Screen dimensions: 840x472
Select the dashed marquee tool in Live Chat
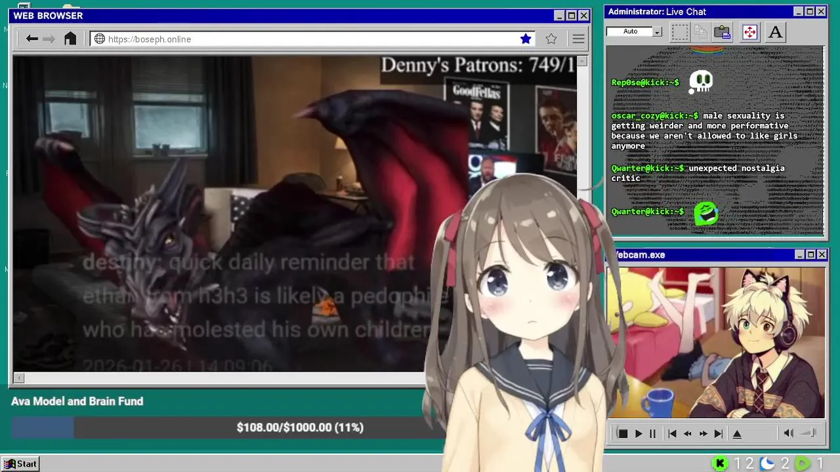click(680, 32)
